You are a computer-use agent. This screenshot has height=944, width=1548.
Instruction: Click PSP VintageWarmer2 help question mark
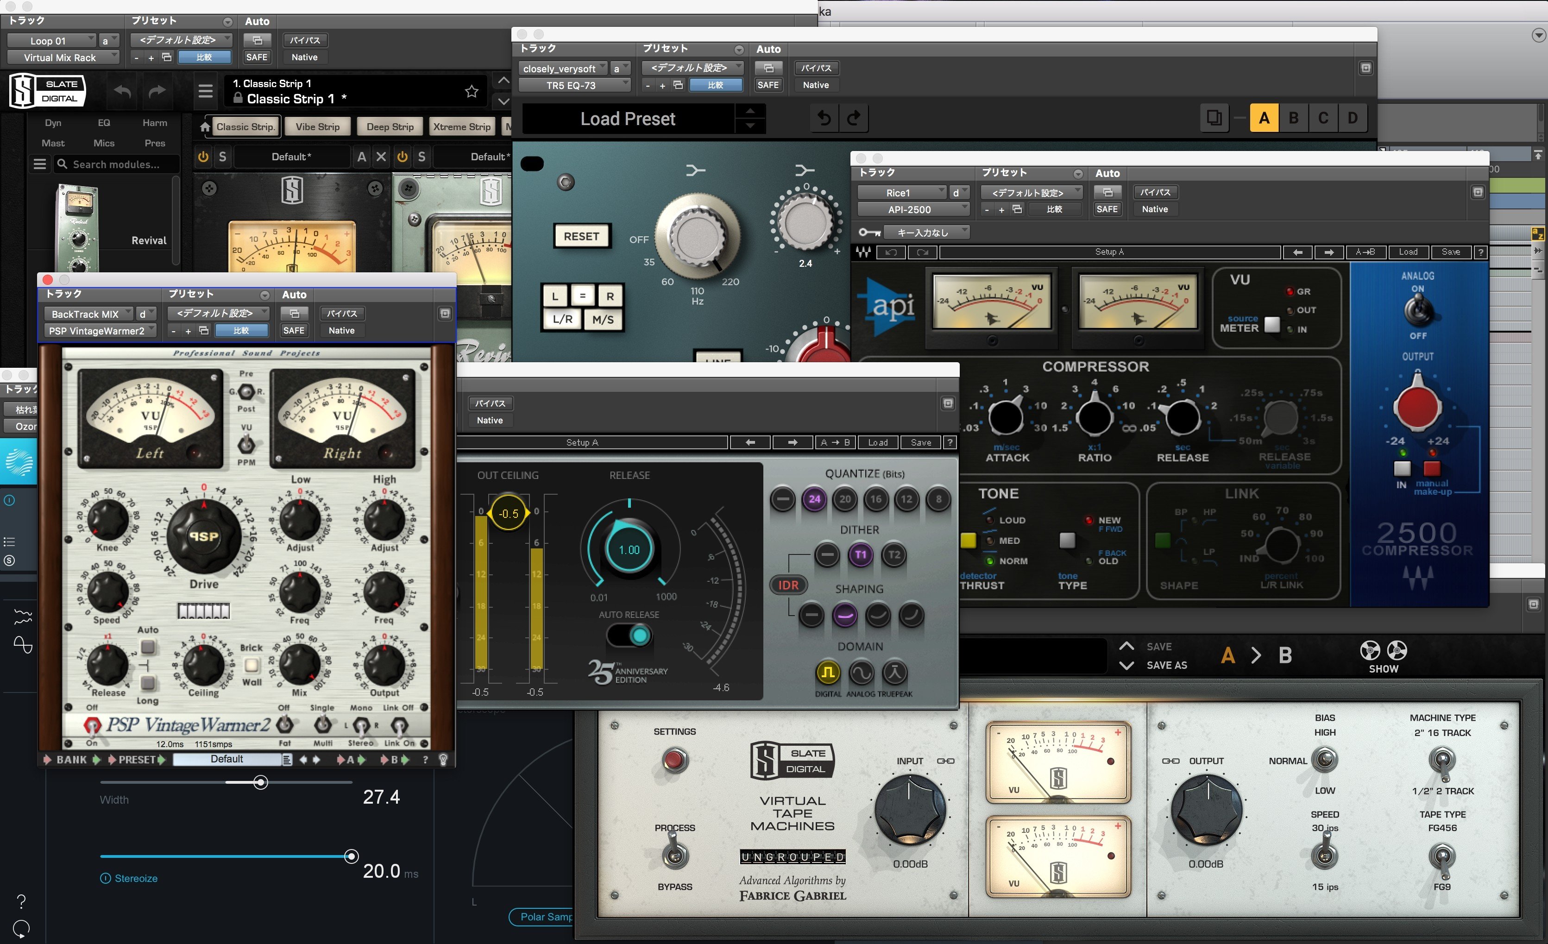[x=425, y=759]
